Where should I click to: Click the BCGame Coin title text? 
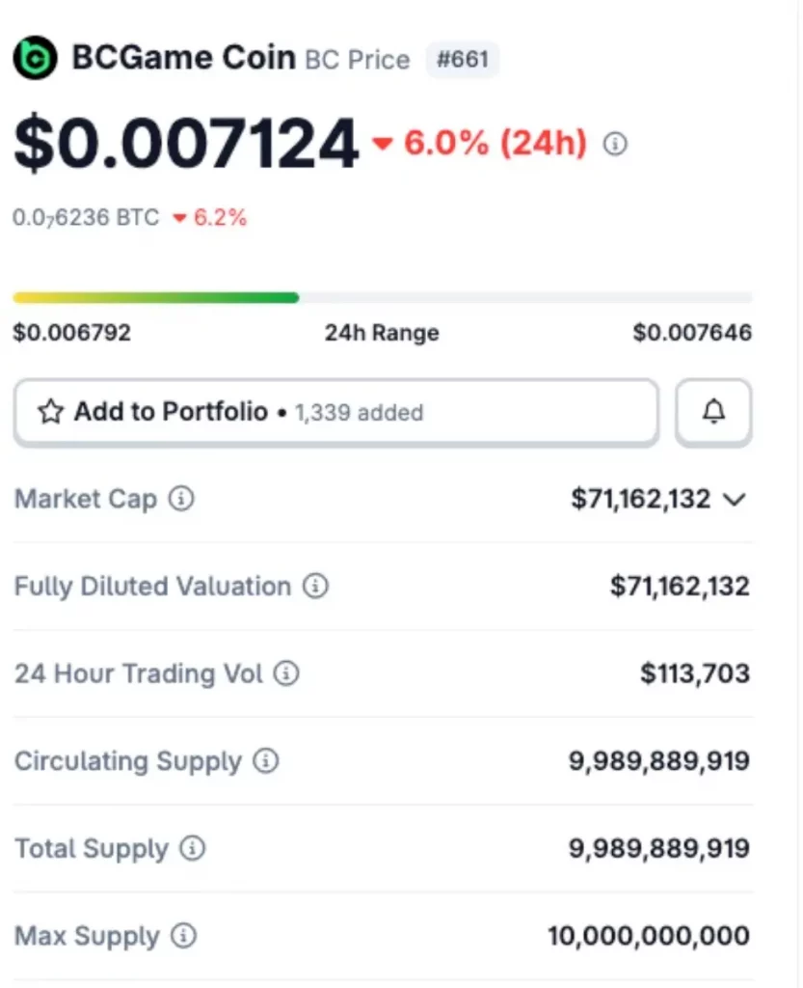click(183, 57)
